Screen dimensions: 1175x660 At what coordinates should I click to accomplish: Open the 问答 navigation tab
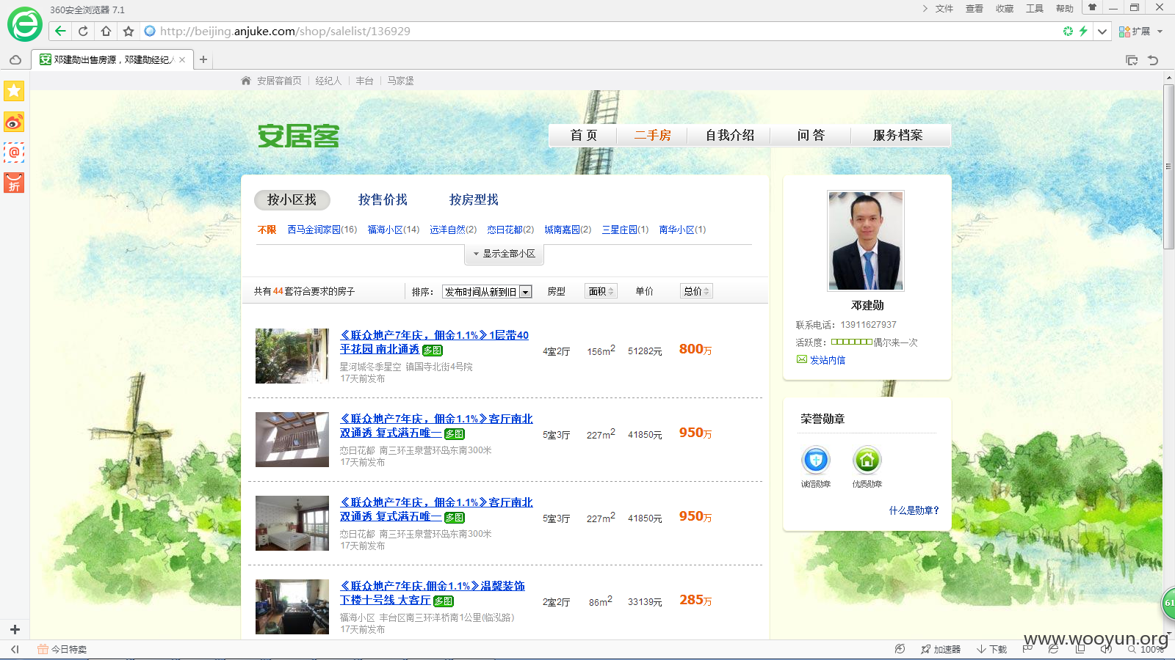pyautogui.click(x=811, y=136)
